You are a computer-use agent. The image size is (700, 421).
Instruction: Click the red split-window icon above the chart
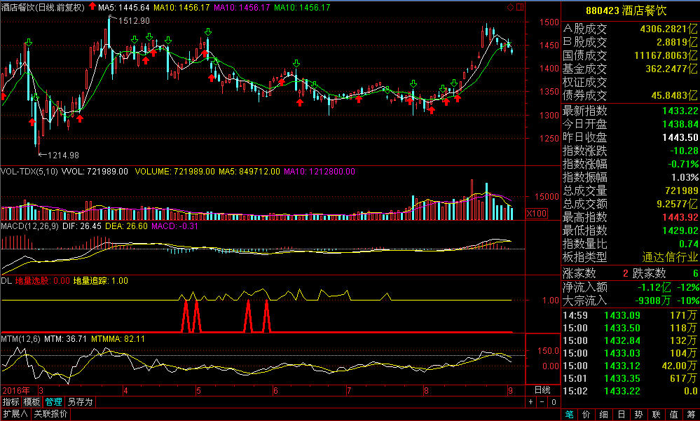pyautogui.click(x=519, y=8)
